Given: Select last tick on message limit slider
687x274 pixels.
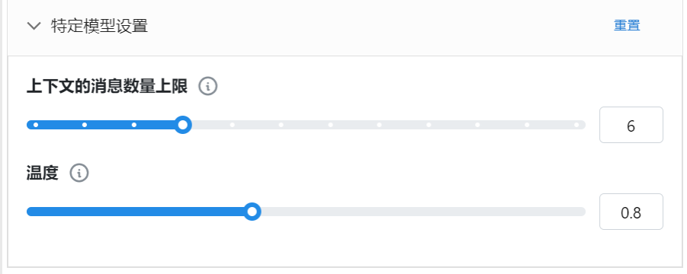Looking at the screenshot, I should [x=576, y=125].
